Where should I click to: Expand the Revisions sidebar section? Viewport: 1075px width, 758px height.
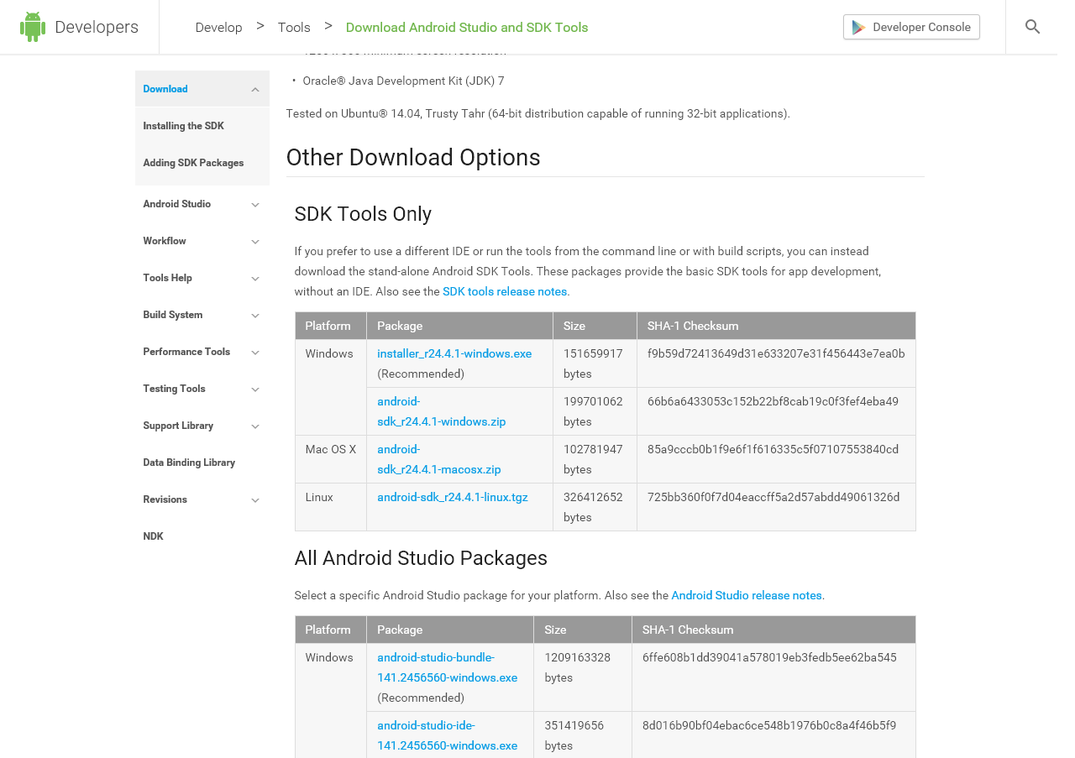(x=255, y=499)
